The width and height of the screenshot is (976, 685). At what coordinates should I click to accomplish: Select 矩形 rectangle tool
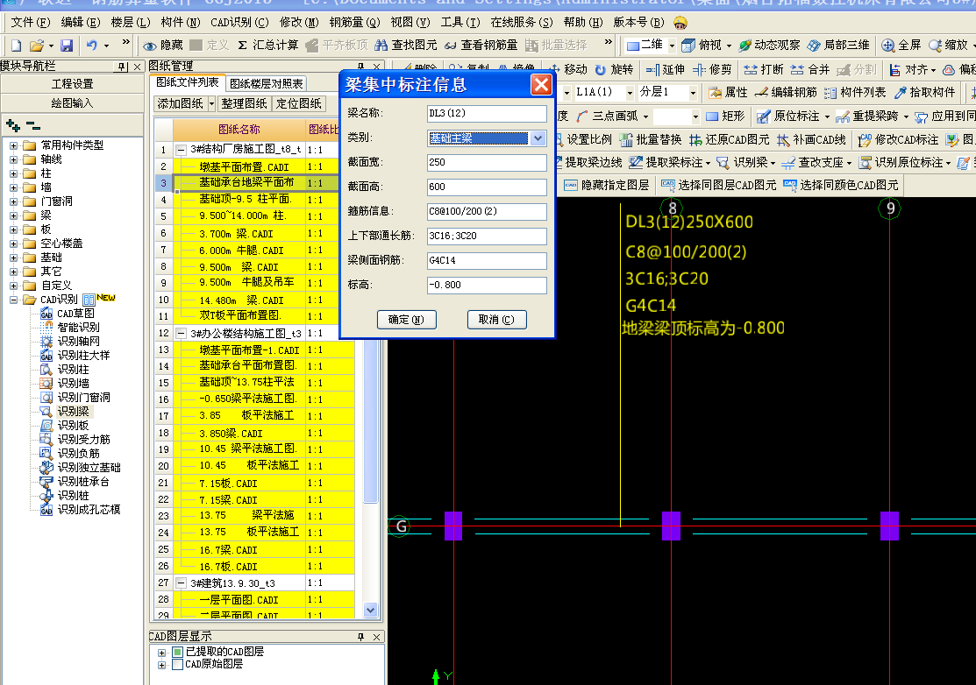726,117
